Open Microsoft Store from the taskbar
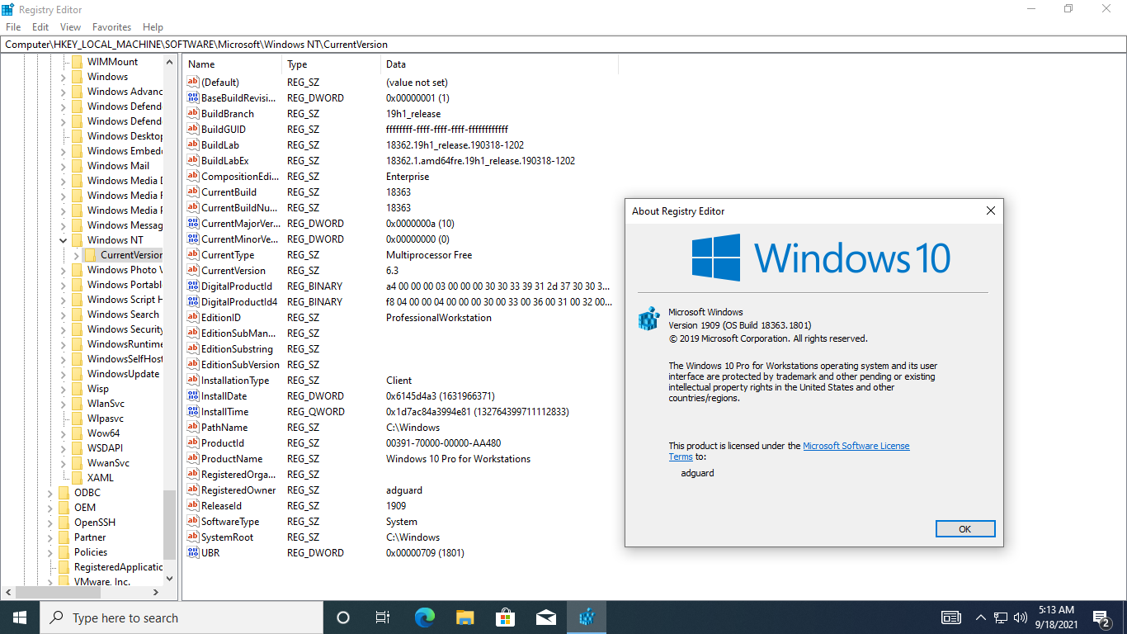 506,617
